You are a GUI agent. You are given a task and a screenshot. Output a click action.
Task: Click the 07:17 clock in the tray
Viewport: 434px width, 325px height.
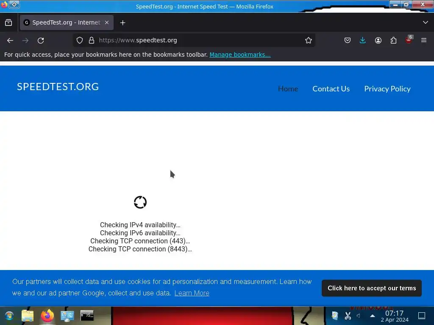pyautogui.click(x=394, y=313)
